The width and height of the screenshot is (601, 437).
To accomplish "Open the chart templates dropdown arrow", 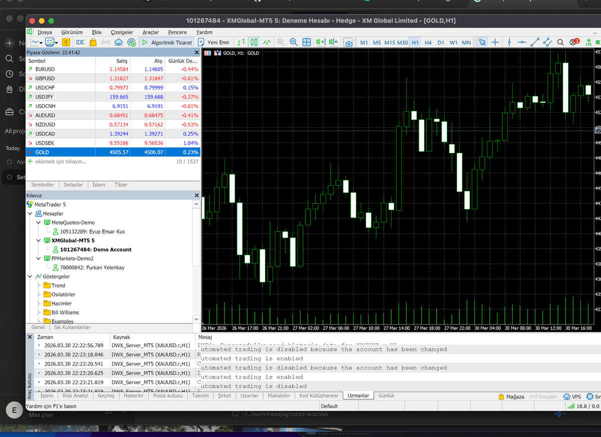I will click(57, 43).
